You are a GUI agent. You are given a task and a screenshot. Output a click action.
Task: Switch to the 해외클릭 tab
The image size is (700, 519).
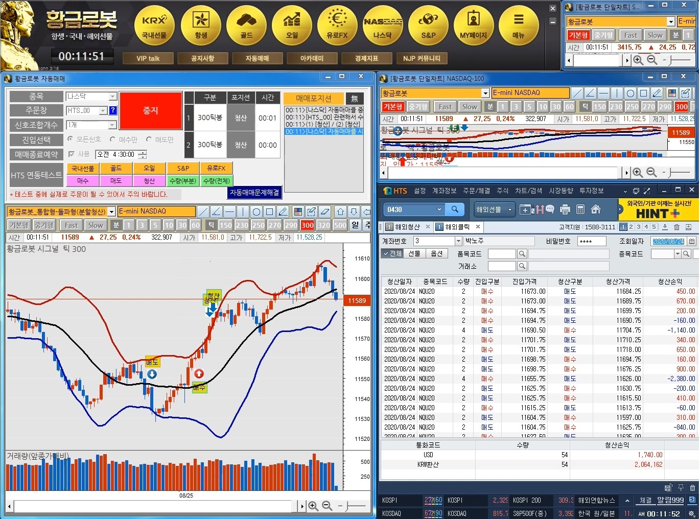[x=457, y=227]
